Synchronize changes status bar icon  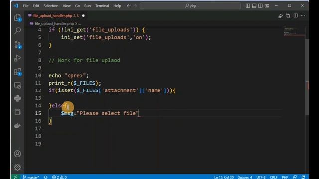coord(46,177)
